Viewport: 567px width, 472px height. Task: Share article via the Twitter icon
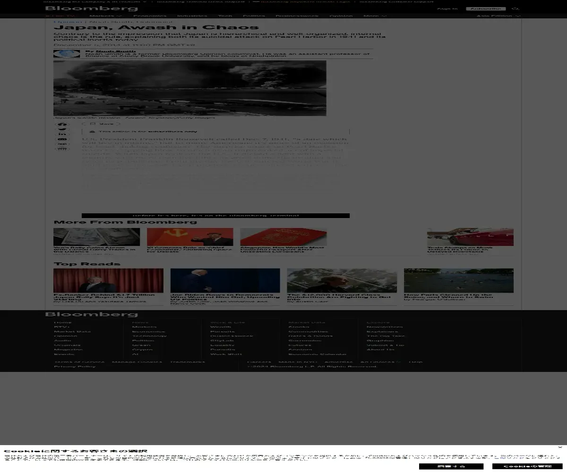click(62, 129)
